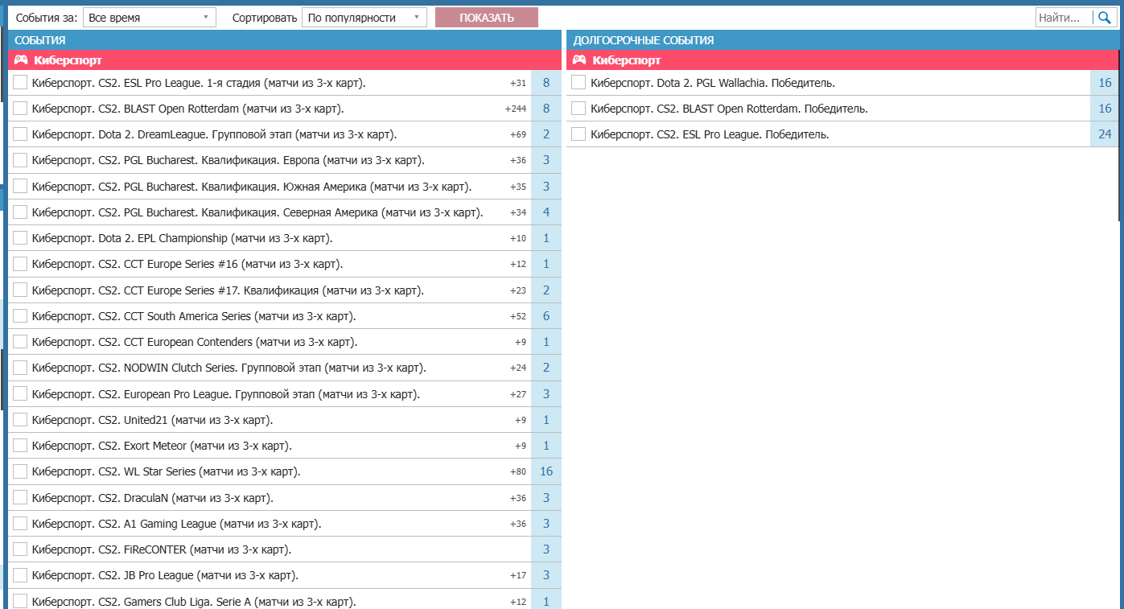
Task: Open count badge 24 for ESL Pro League winner
Action: [x=1105, y=134]
